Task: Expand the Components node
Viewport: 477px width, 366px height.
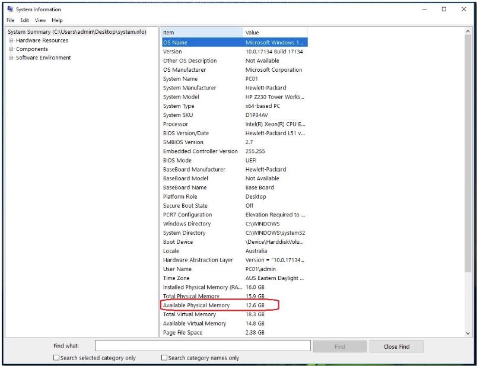Action: (11, 49)
